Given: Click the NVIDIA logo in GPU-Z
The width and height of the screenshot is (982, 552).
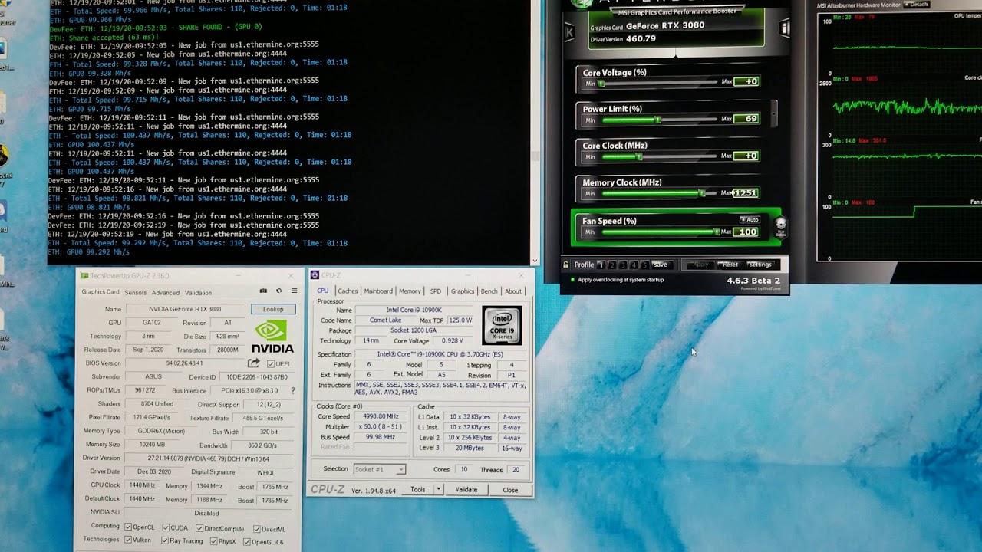Looking at the screenshot, I should point(272,337).
